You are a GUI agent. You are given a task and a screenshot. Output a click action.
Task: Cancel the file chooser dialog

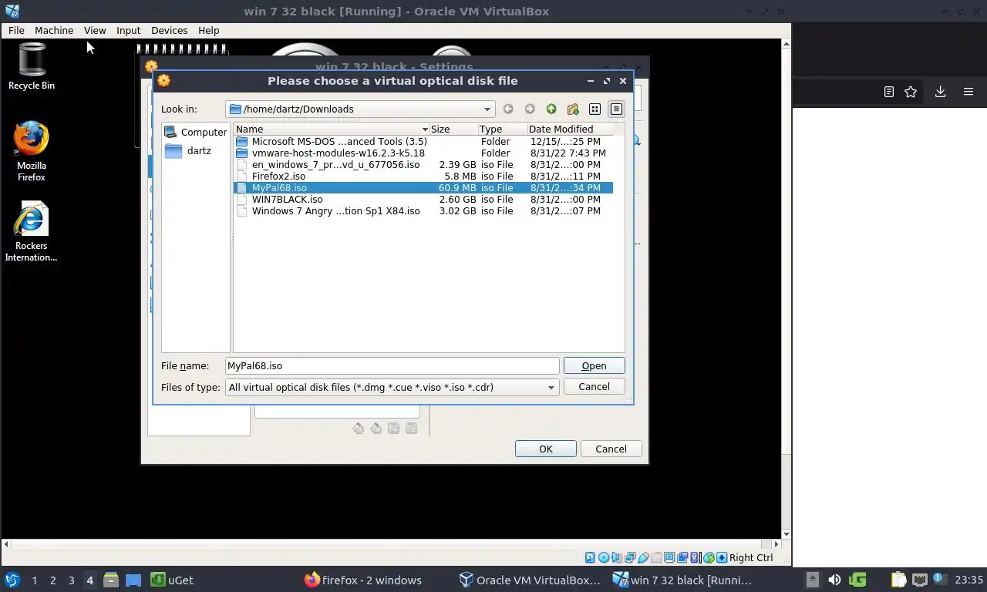[594, 387]
